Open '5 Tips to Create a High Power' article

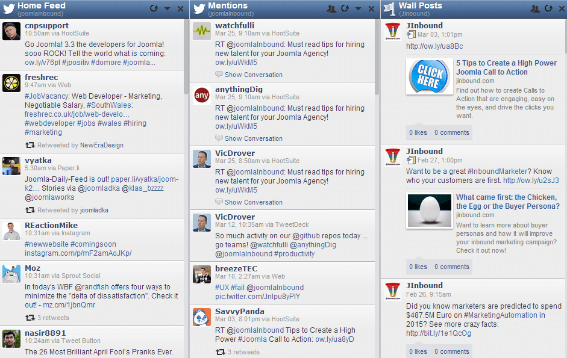(506, 67)
